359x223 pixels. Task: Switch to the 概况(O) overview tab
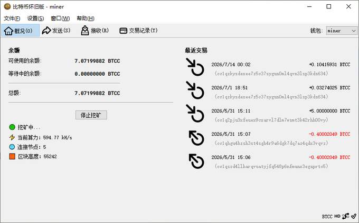21,31
